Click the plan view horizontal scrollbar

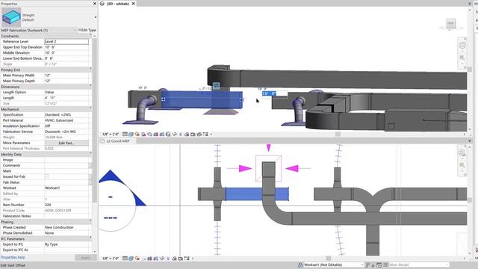click(x=329, y=259)
